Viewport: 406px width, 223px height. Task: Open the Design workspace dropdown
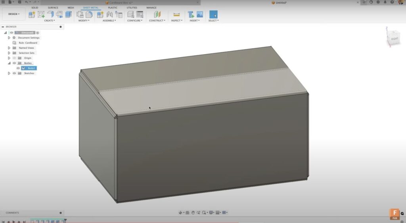click(14, 14)
